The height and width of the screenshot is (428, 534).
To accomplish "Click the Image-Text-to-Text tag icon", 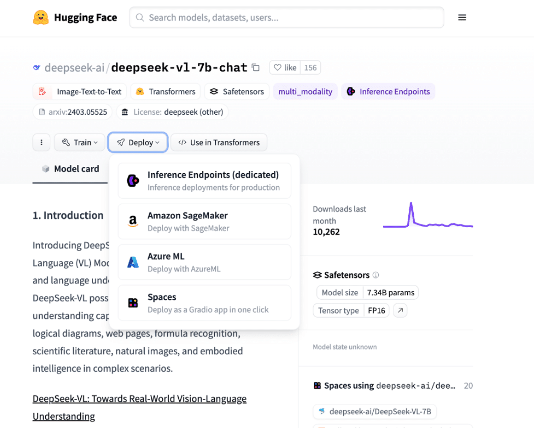I will point(42,92).
